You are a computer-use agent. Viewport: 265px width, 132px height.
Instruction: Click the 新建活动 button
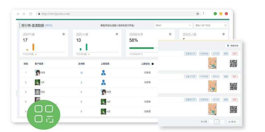coord(233,46)
